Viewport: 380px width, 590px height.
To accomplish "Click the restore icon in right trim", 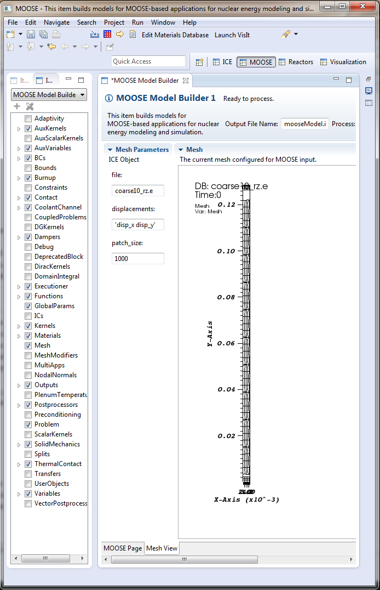I will point(369,79).
